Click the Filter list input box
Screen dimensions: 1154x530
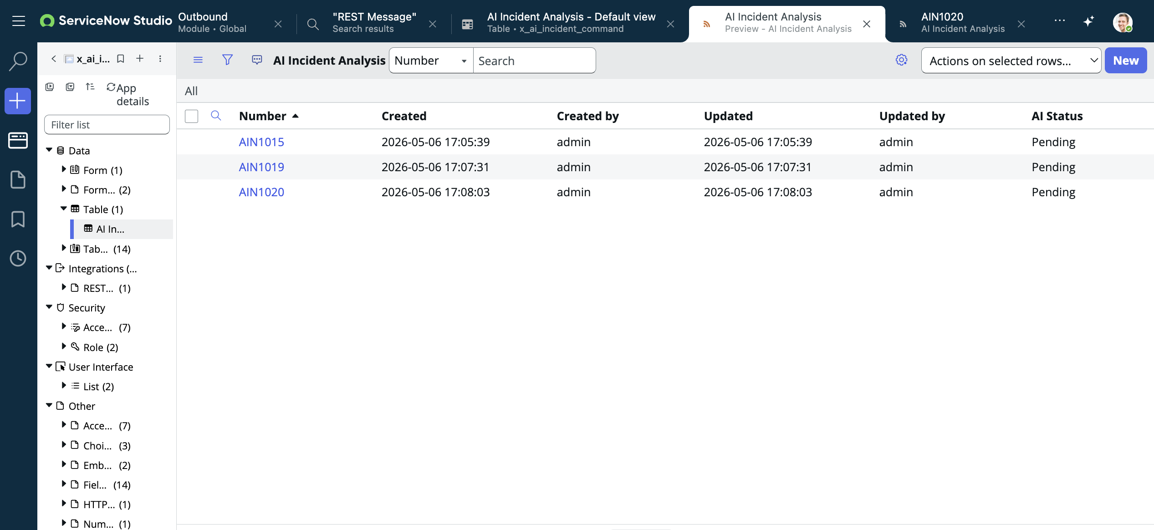point(107,125)
